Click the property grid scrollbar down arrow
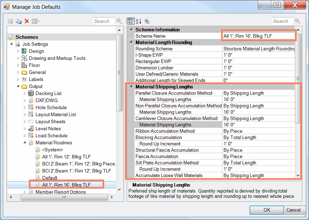The image size is (309, 220). point(298,176)
